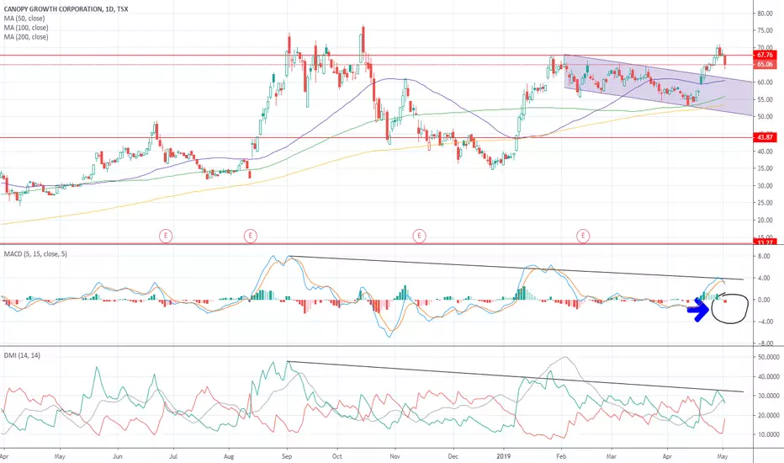Click the 43.87 red price label
This screenshot has width=784, height=463.
tap(765, 137)
